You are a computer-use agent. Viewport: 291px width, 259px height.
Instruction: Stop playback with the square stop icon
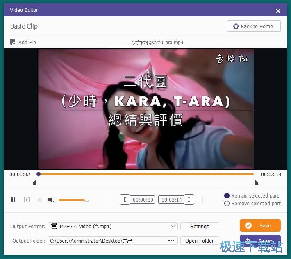[x=40, y=200]
